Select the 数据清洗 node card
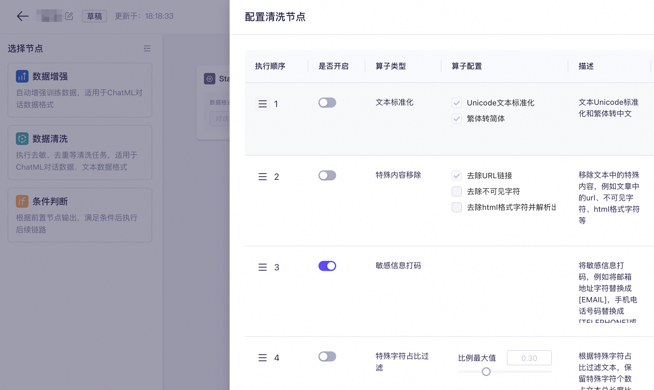 point(80,153)
